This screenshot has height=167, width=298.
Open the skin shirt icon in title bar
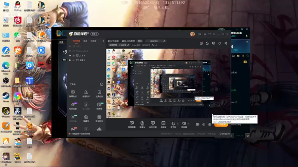(209, 34)
